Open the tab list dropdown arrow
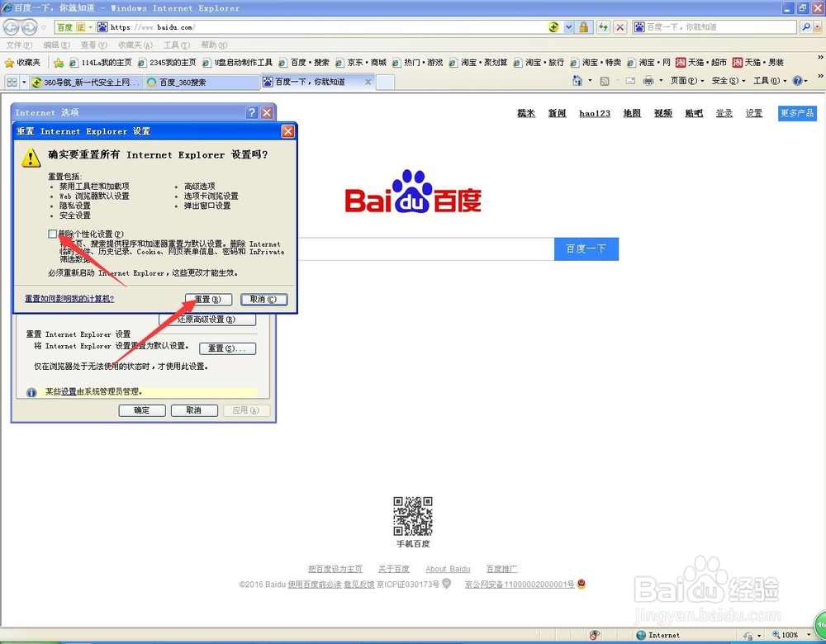826x644 pixels. point(24,82)
